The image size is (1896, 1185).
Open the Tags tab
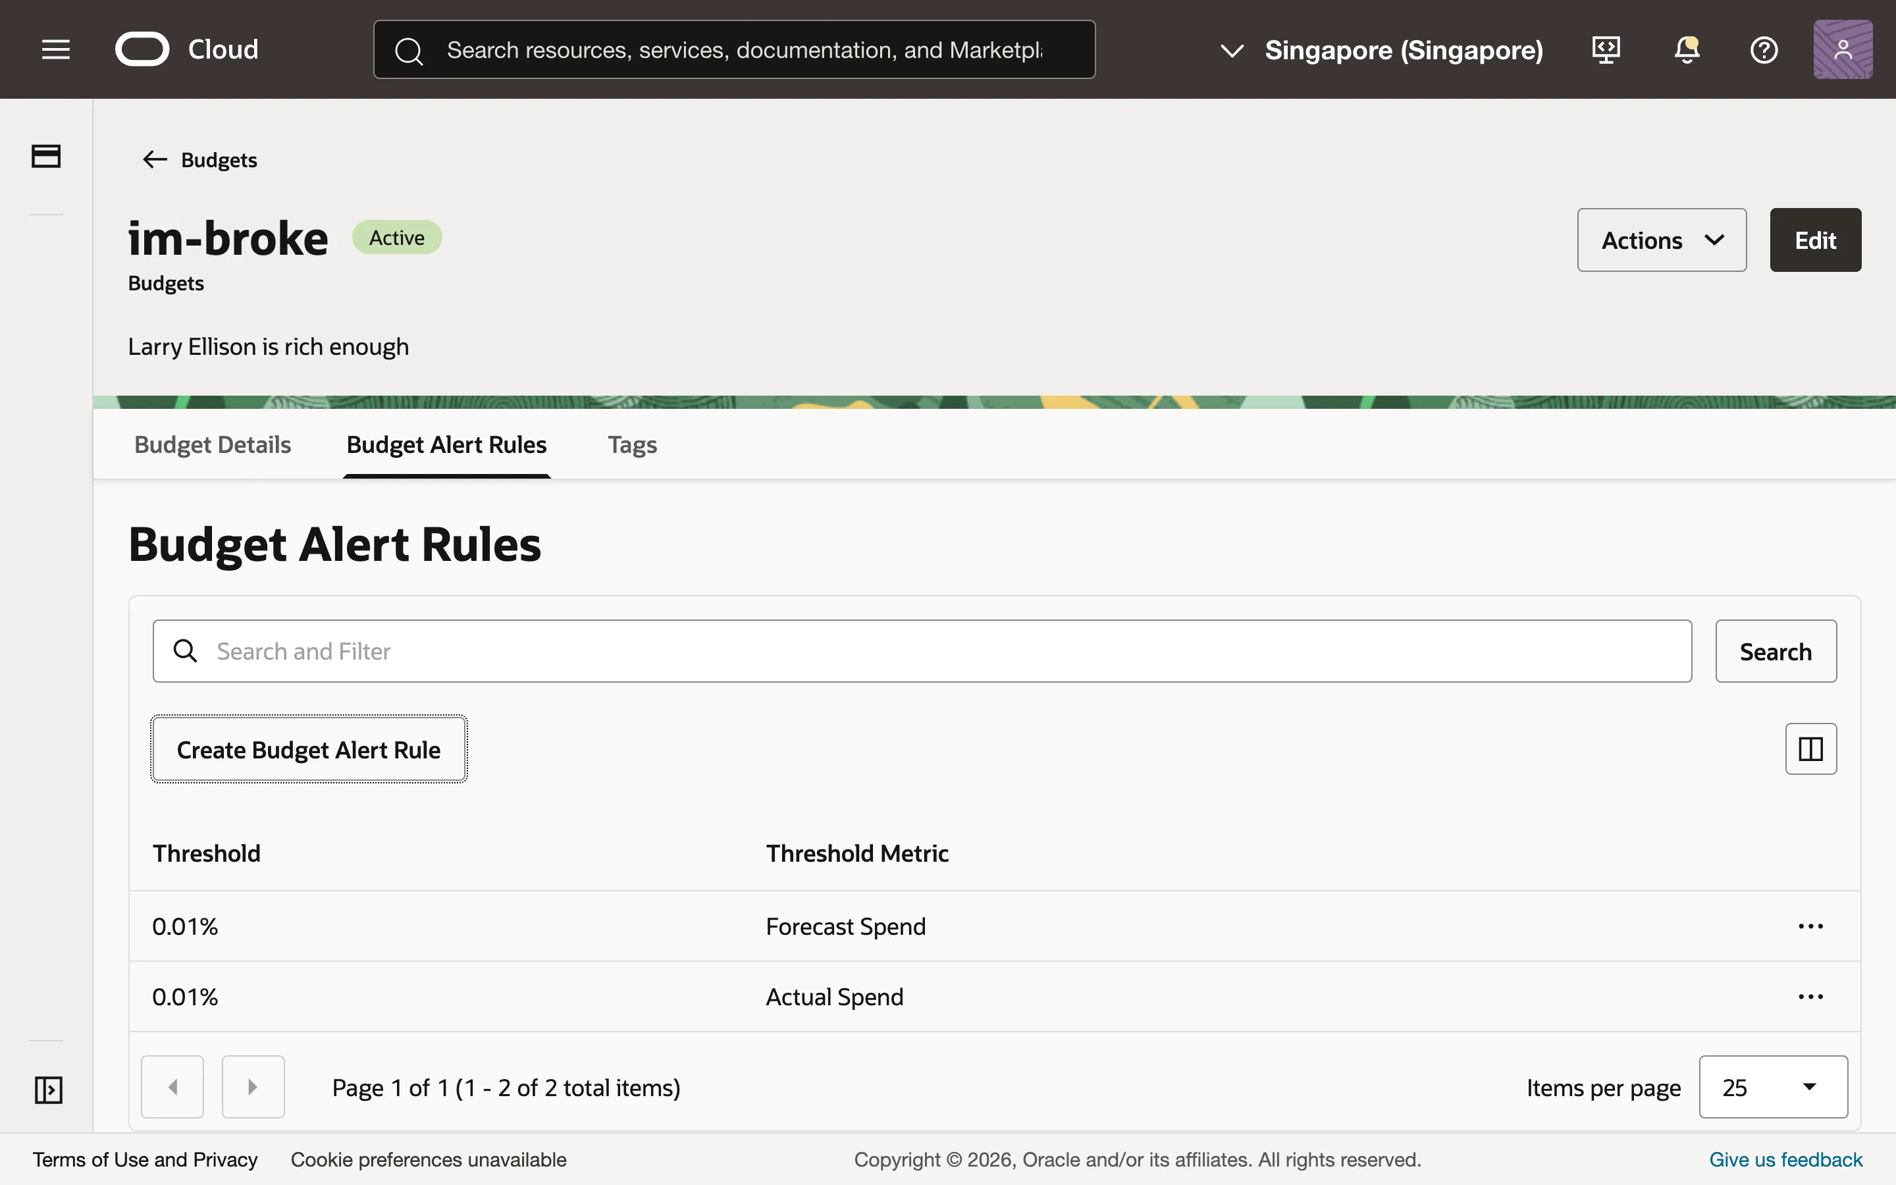pos(631,444)
